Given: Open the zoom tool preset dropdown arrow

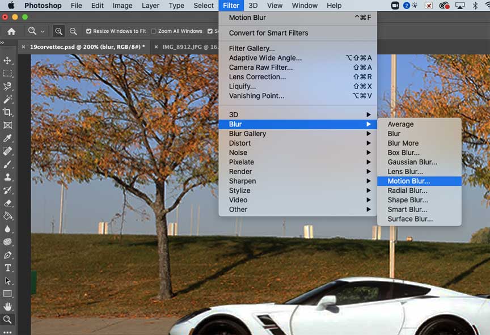Looking at the screenshot, I should tap(43, 32).
